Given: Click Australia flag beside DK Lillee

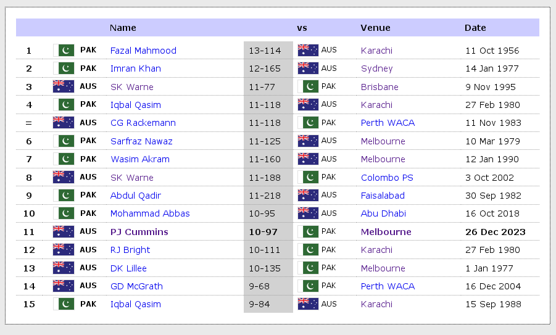Looking at the screenshot, I should tap(64, 268).
